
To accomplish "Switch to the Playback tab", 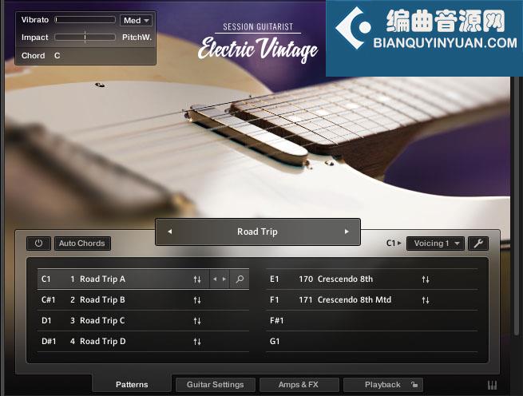I will 382,384.
